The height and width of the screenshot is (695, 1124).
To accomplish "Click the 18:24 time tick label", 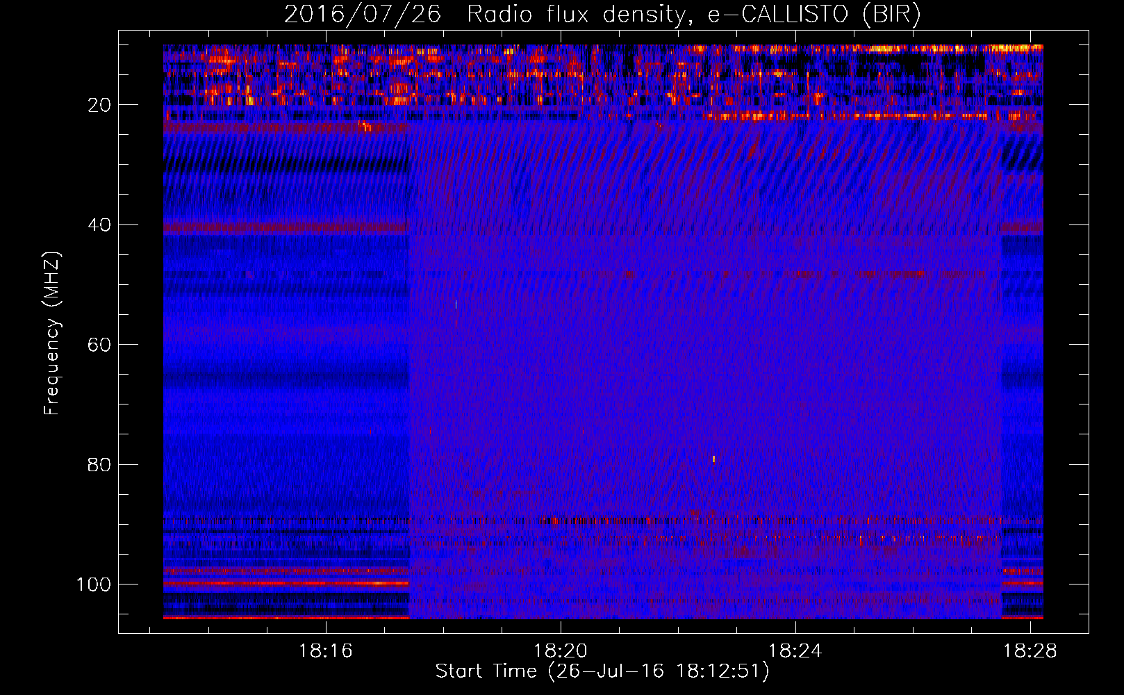I will pyautogui.click(x=795, y=651).
